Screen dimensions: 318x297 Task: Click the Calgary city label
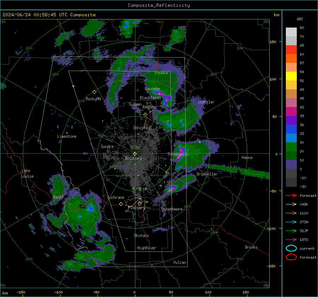[138, 208]
